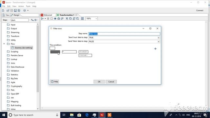Run the transformation with the play icon
210x118 pixels.
(x=42, y=19)
